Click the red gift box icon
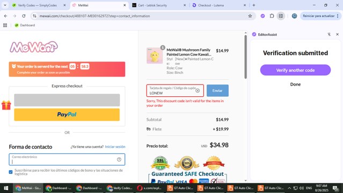Image resolution: width=343 pixels, height=193 pixels. point(6,105)
